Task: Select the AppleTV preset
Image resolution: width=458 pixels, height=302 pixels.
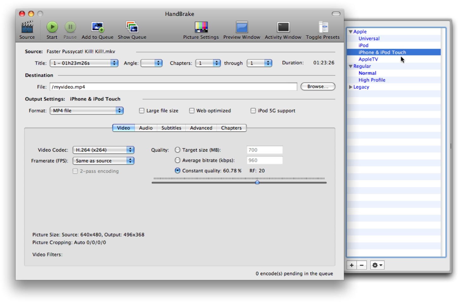Action: coord(368,59)
